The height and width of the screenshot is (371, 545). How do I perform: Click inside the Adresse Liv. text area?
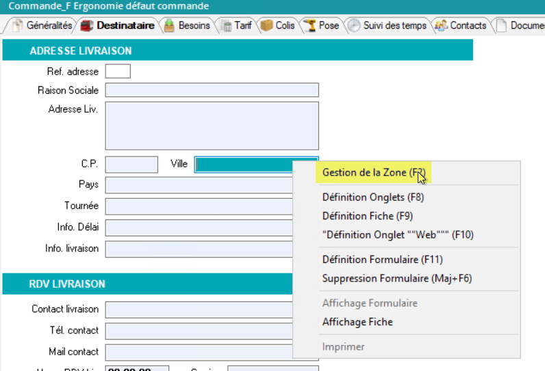pos(212,126)
